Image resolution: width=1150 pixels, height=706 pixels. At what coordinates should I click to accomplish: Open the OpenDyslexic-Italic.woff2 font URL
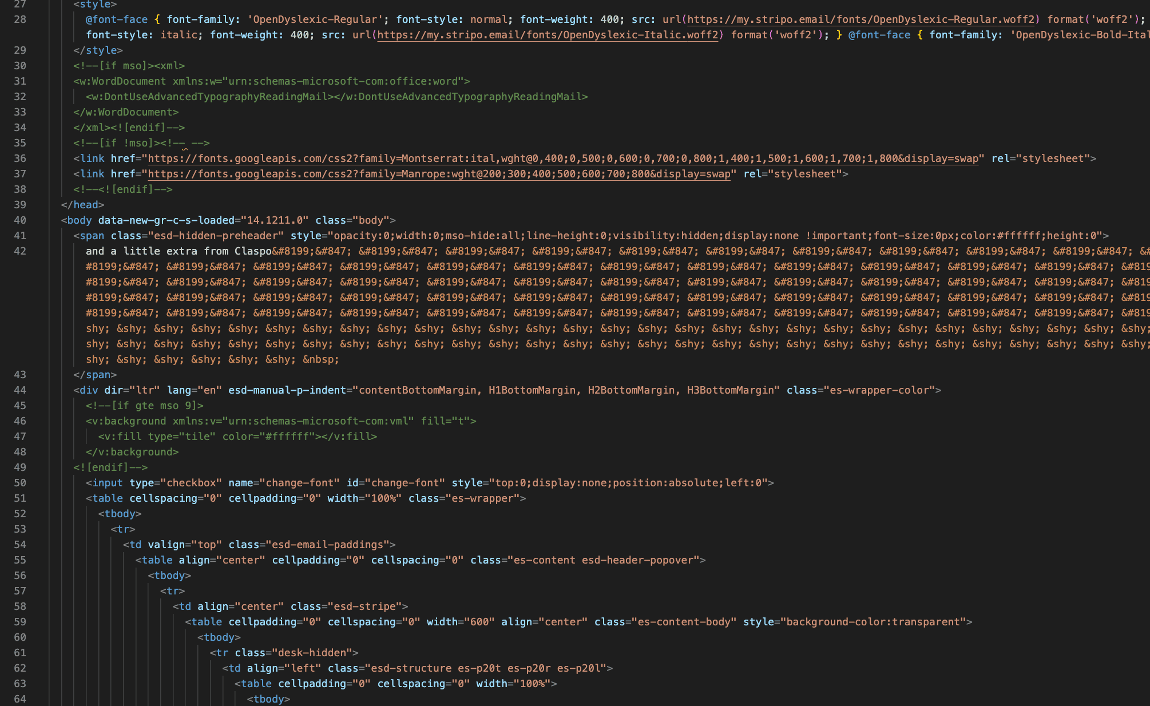click(548, 35)
